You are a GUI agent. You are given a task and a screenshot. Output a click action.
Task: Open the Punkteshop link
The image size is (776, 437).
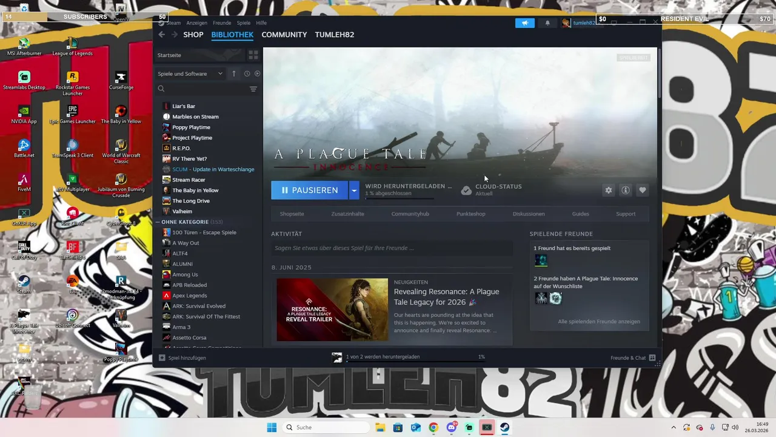[471, 214]
